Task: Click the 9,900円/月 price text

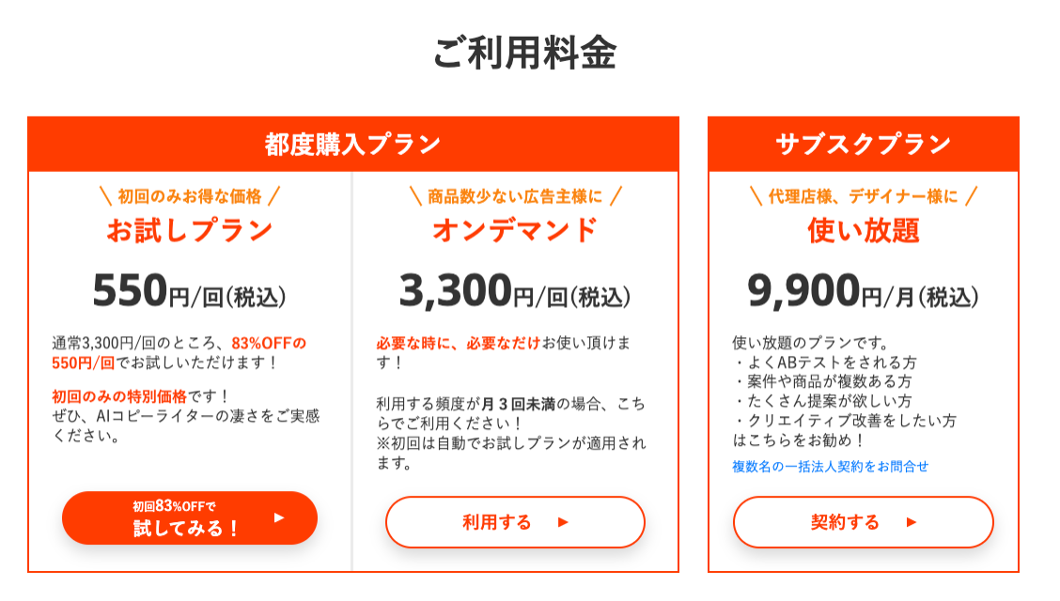Action: tap(863, 292)
